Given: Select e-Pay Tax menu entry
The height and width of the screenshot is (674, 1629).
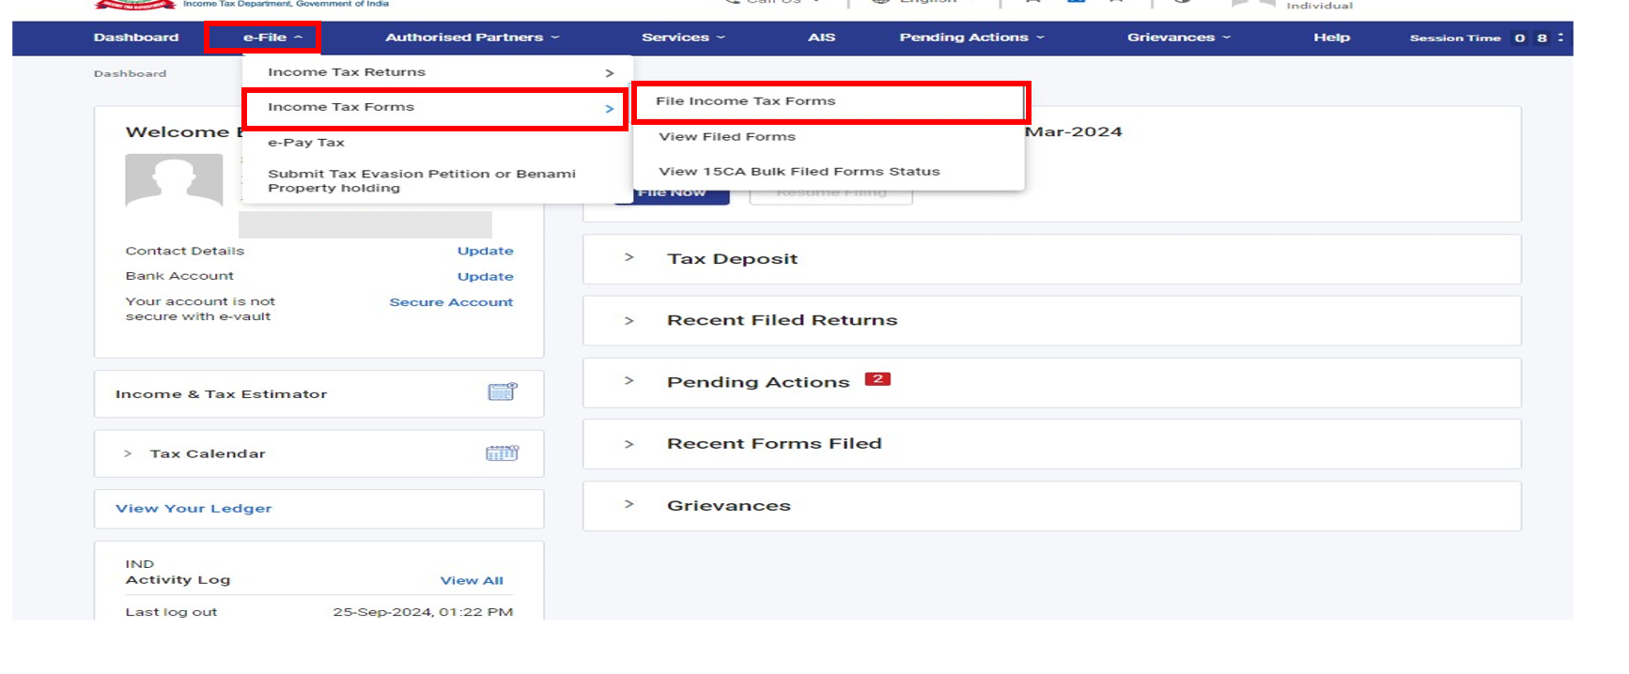Looking at the screenshot, I should (306, 143).
